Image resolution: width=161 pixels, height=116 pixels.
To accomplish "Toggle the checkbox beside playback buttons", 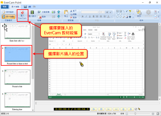I will pos(136,109).
